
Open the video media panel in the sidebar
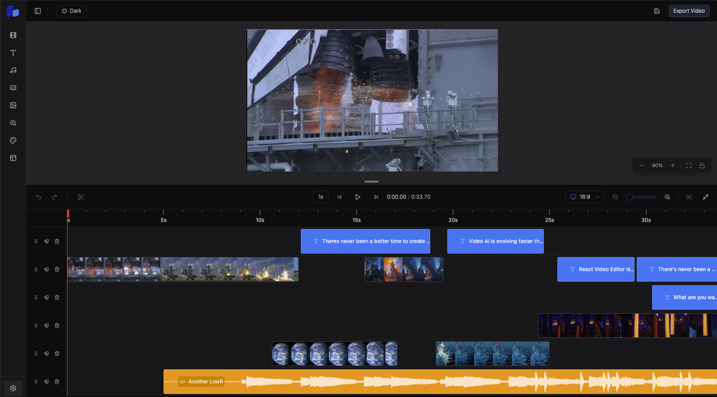tap(13, 35)
